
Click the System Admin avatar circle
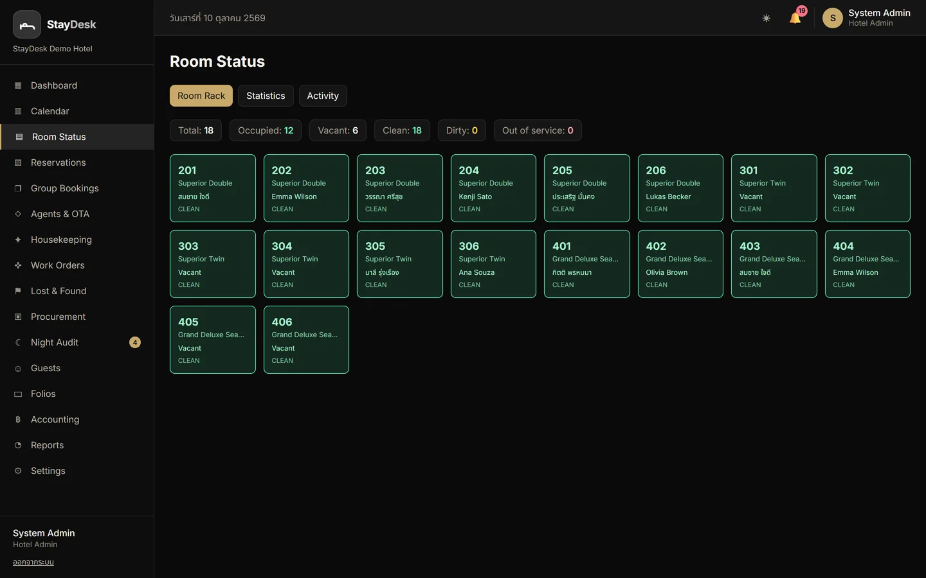(x=833, y=18)
